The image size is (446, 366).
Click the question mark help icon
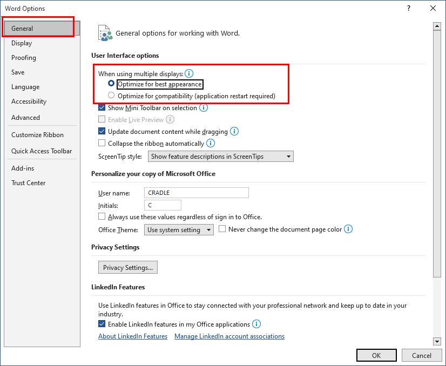click(409, 8)
